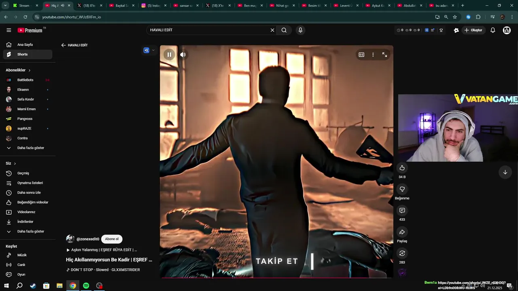Click the YouTube Premium logo
This screenshot has width=518, height=291.
pyautogui.click(x=30, y=30)
